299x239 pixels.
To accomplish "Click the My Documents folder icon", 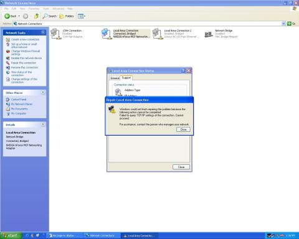I will (8, 109).
